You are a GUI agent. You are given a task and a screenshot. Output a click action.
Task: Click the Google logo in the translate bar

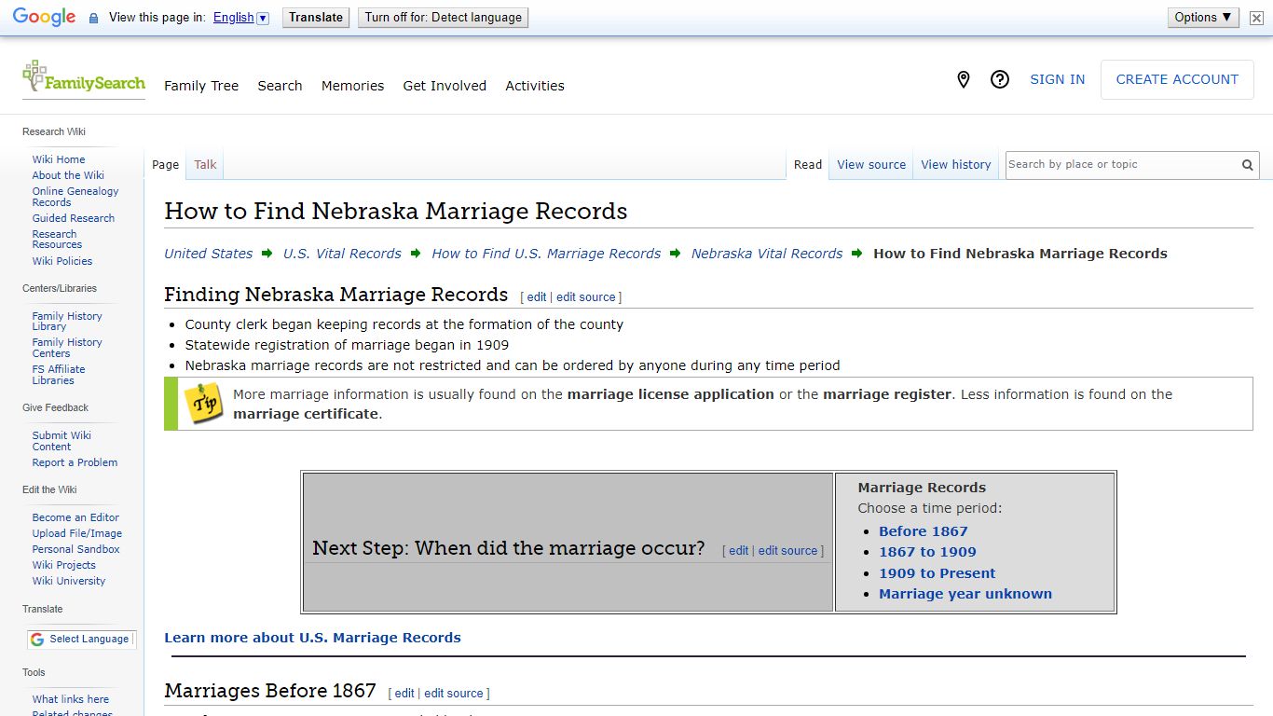44,17
